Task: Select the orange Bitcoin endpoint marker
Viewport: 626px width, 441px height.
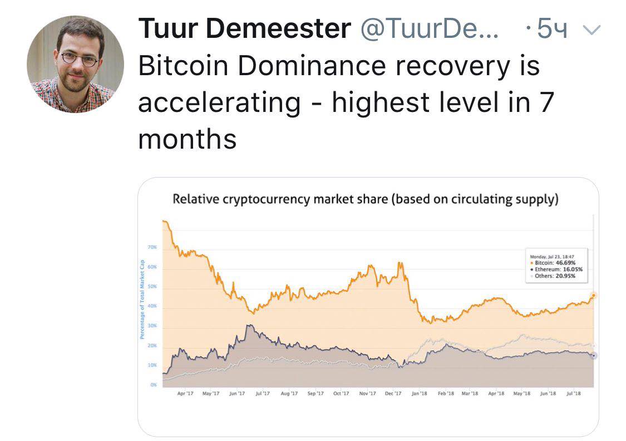Action: click(594, 296)
